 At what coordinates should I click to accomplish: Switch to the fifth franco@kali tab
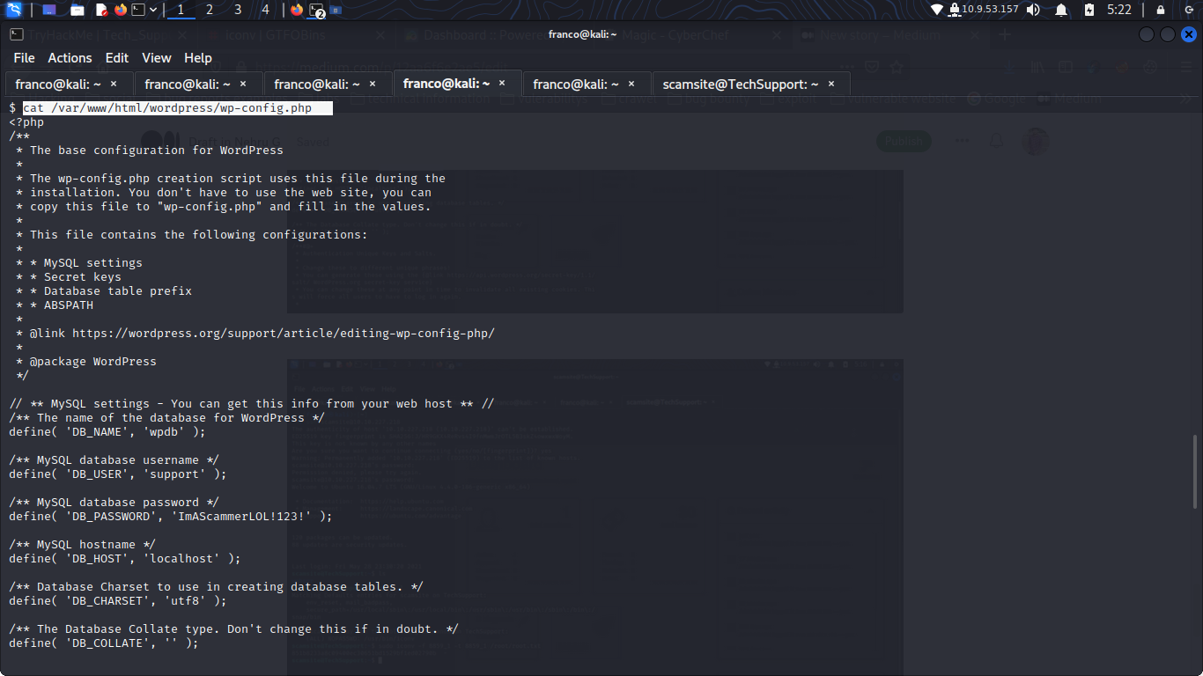[587, 84]
